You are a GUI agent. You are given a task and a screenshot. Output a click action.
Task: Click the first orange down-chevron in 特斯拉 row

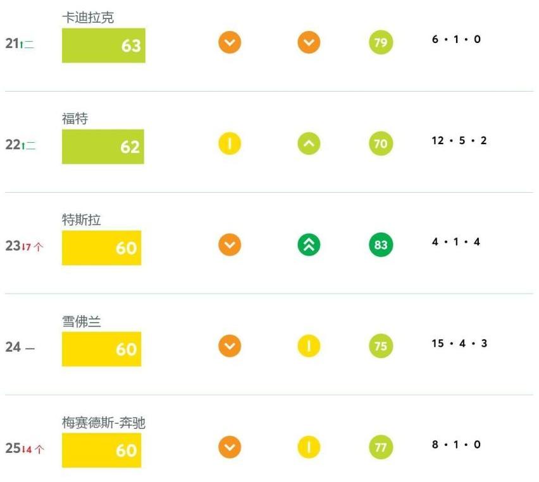[230, 244]
